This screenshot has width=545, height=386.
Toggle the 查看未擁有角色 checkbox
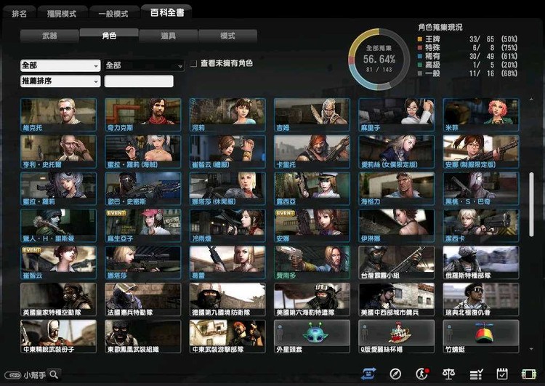[x=193, y=65]
